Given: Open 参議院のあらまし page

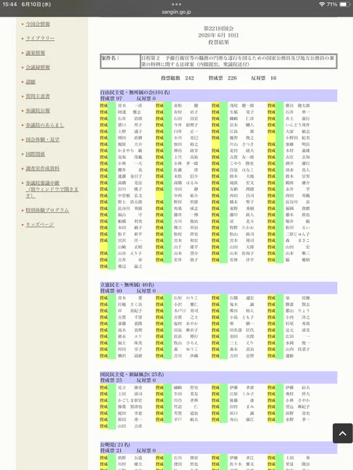Looking at the screenshot, I should tap(45, 125).
